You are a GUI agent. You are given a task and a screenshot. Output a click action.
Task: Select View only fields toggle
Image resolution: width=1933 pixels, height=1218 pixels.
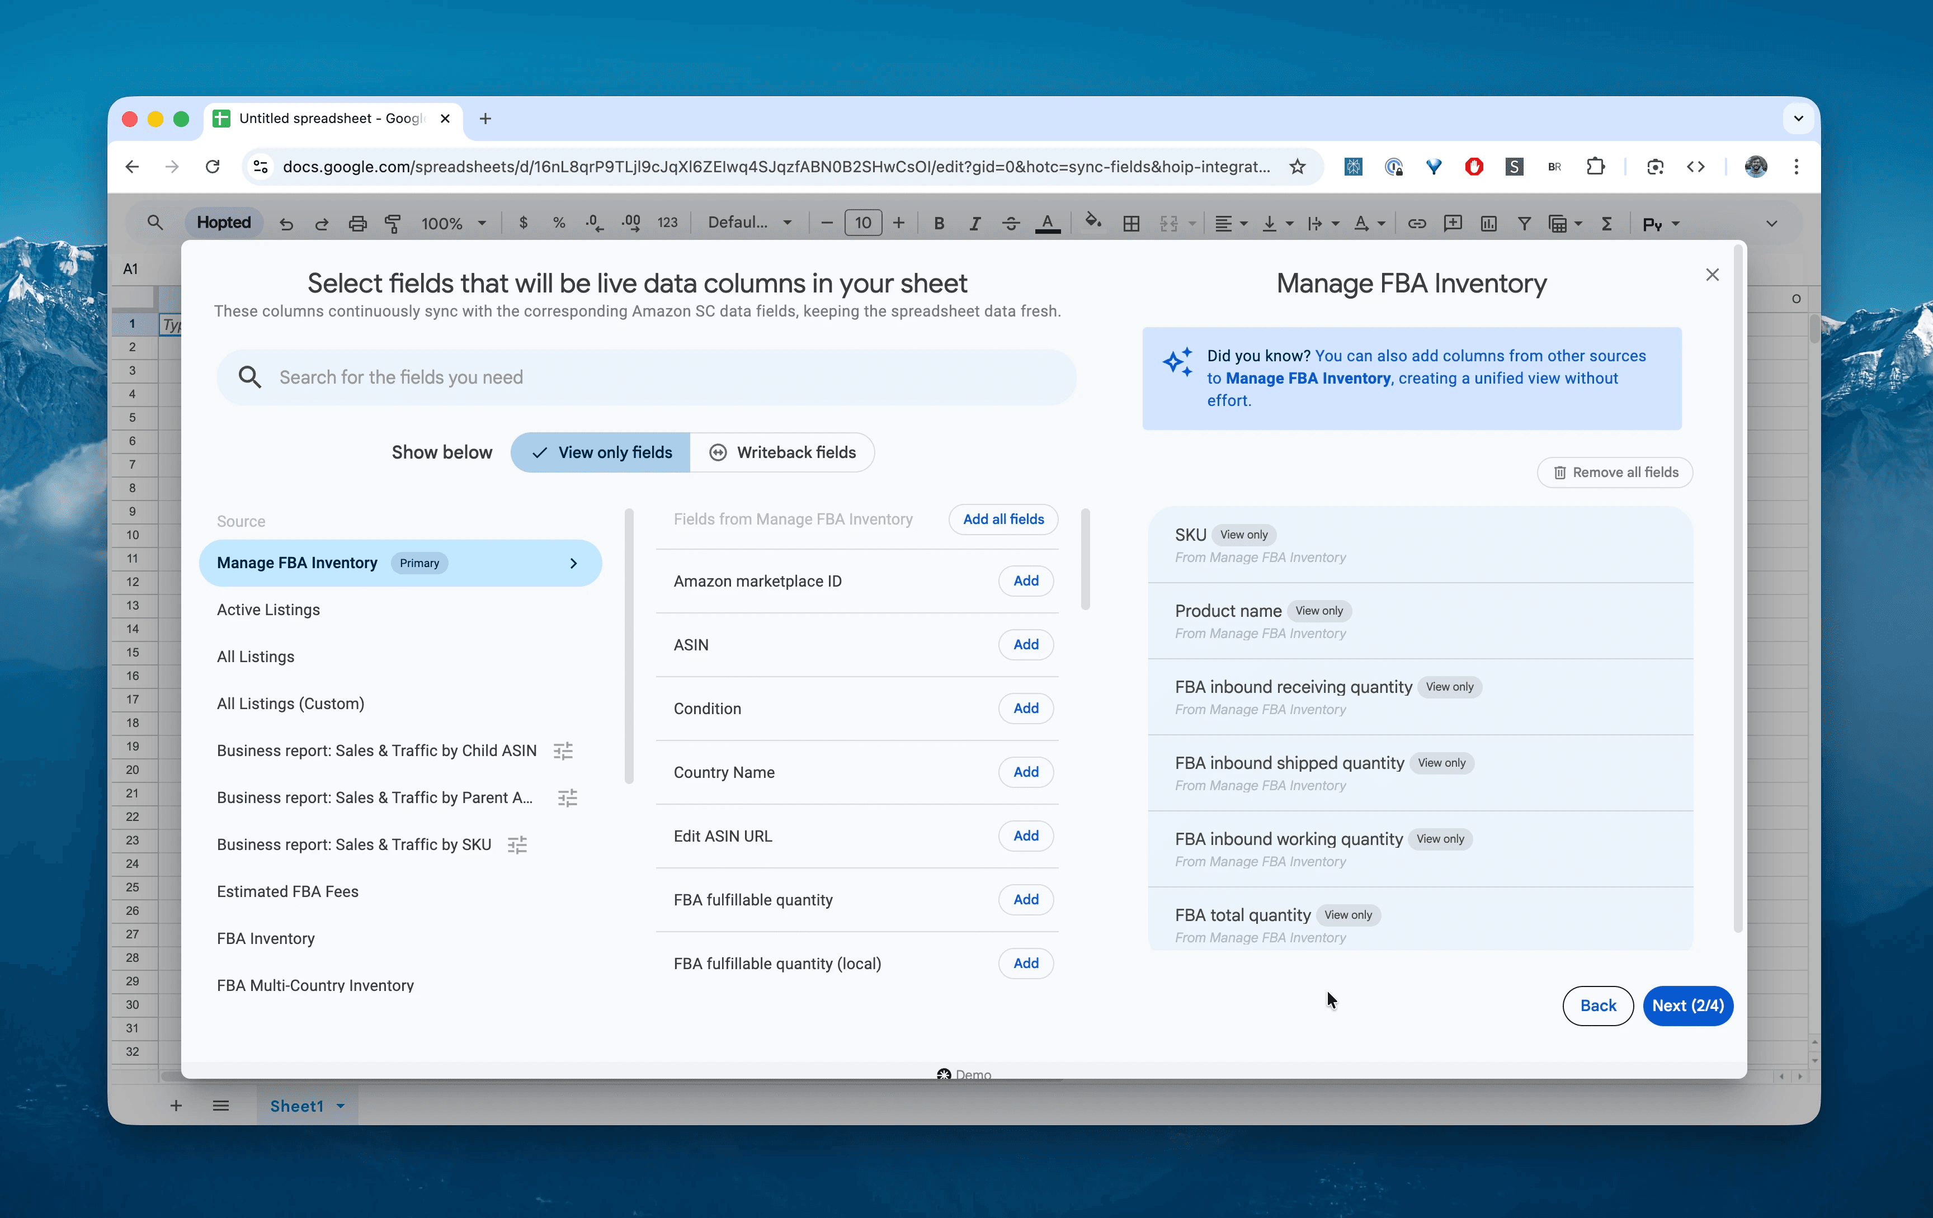[601, 452]
